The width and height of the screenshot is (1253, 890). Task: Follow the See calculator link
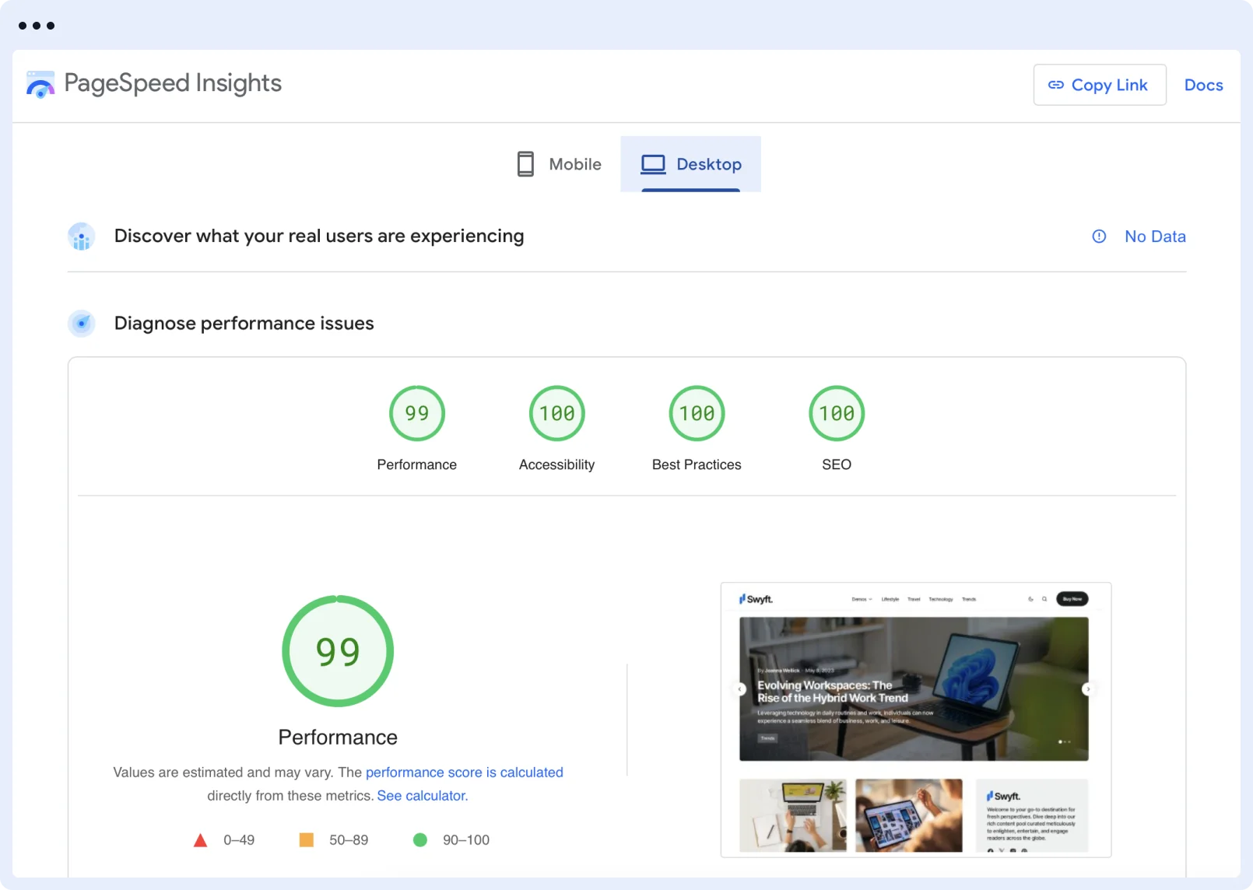(422, 795)
